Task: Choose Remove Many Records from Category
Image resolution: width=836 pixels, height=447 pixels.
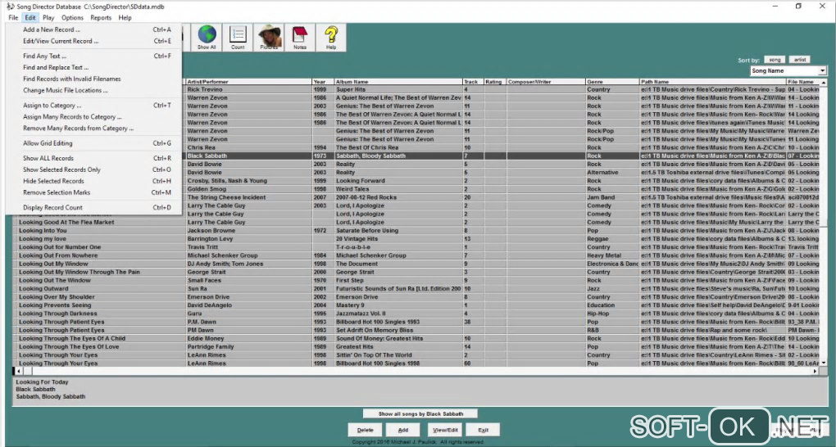Action: coord(93,129)
